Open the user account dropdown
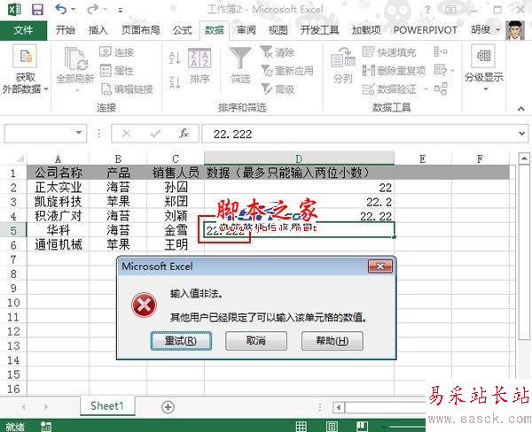Viewport: 532px width, 432px height. click(497, 30)
